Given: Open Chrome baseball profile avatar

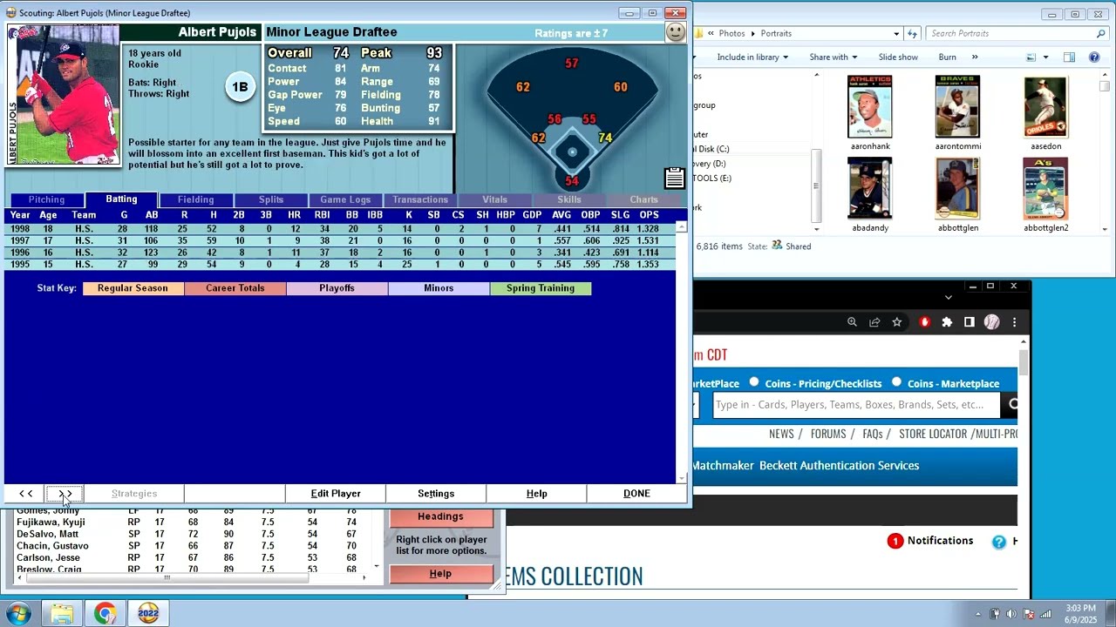Looking at the screenshot, I should tap(991, 322).
